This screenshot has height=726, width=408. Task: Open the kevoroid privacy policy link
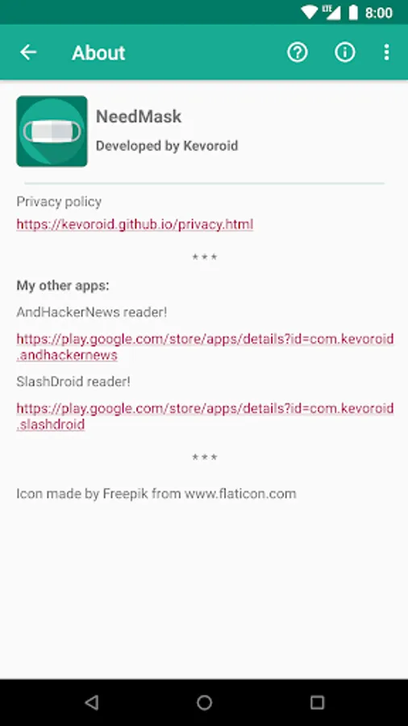point(135,224)
